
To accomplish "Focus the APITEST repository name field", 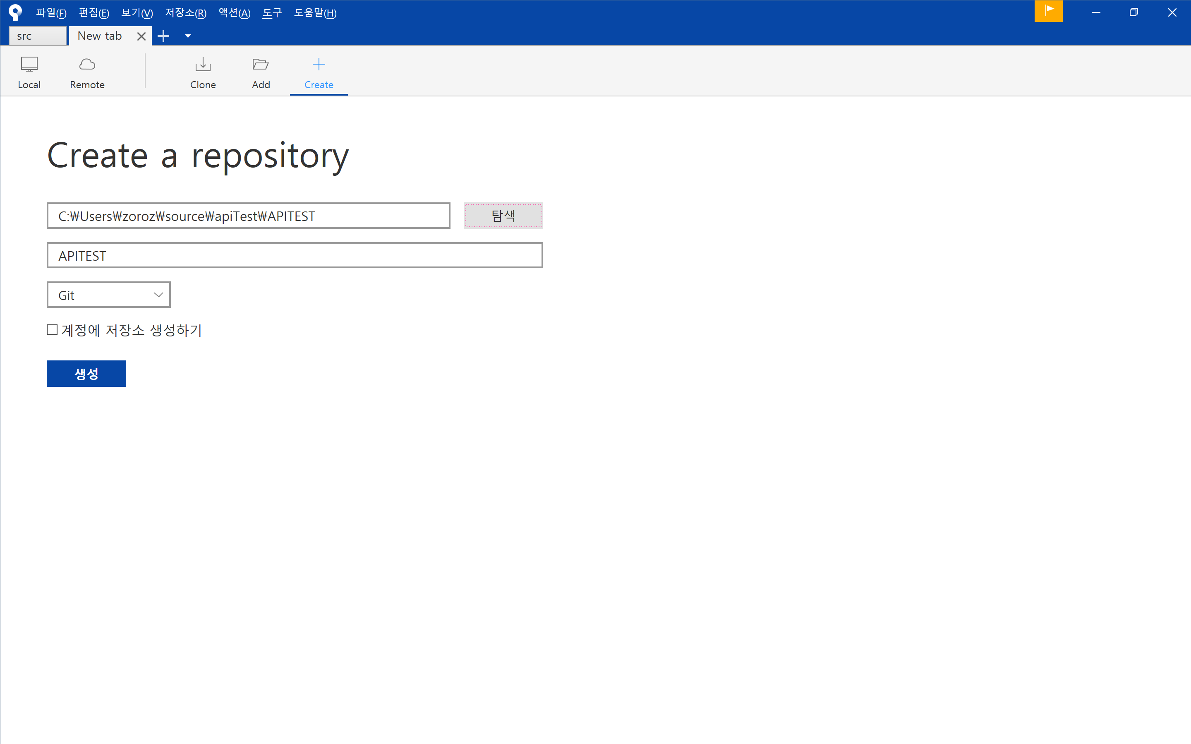I will tap(295, 255).
